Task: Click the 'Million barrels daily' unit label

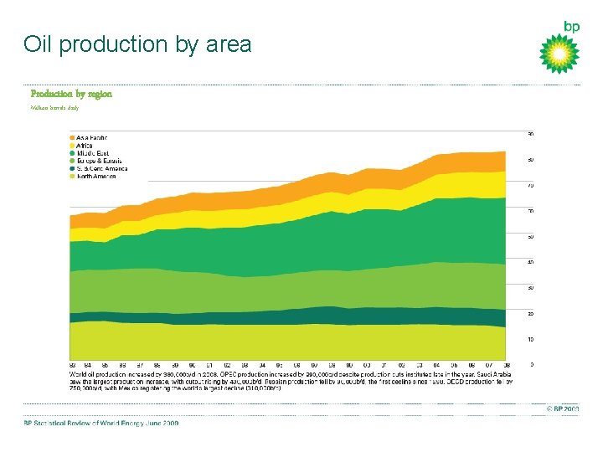Action: tap(54, 108)
